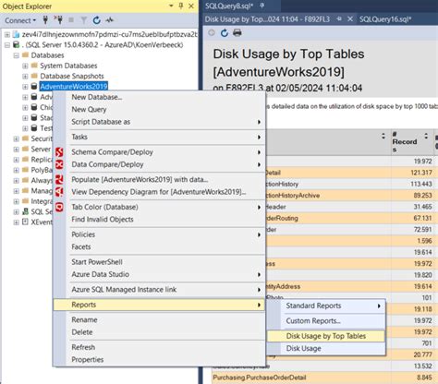
Task: Collapse the SQL Server instance node
Action: (7, 45)
